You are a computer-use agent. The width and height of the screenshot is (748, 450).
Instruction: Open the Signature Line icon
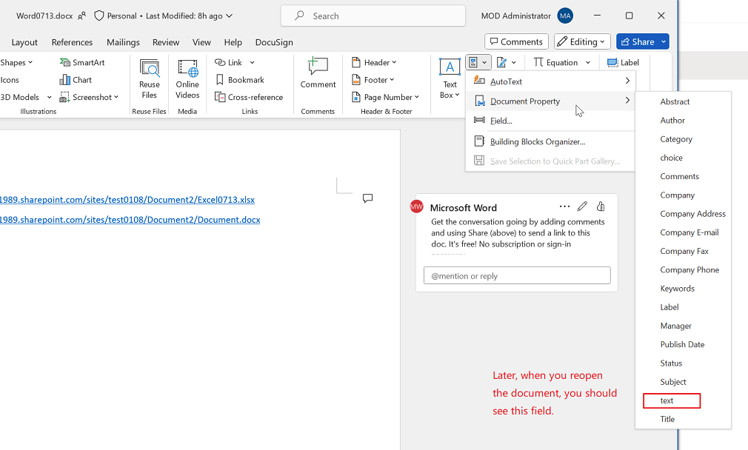pyautogui.click(x=501, y=62)
